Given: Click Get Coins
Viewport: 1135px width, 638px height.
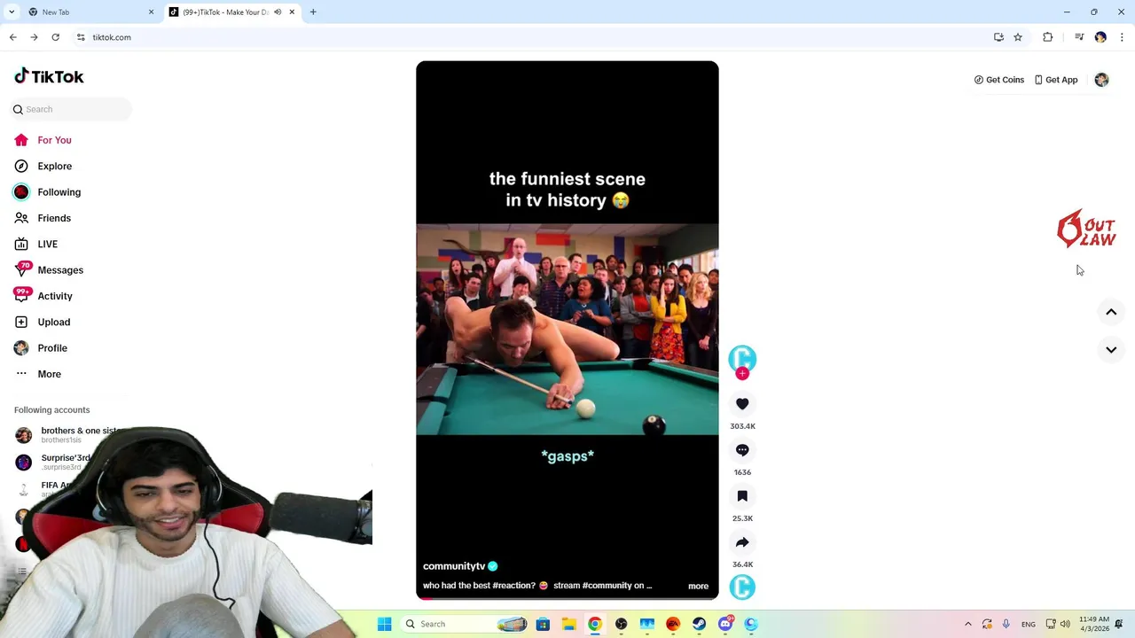Looking at the screenshot, I should click(998, 80).
